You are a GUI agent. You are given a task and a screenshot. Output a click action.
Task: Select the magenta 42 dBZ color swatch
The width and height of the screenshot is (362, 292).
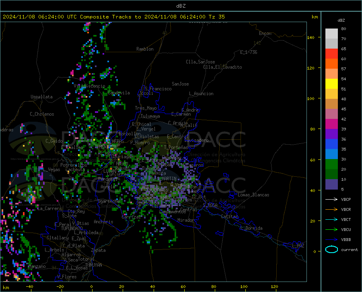(x=331, y=124)
